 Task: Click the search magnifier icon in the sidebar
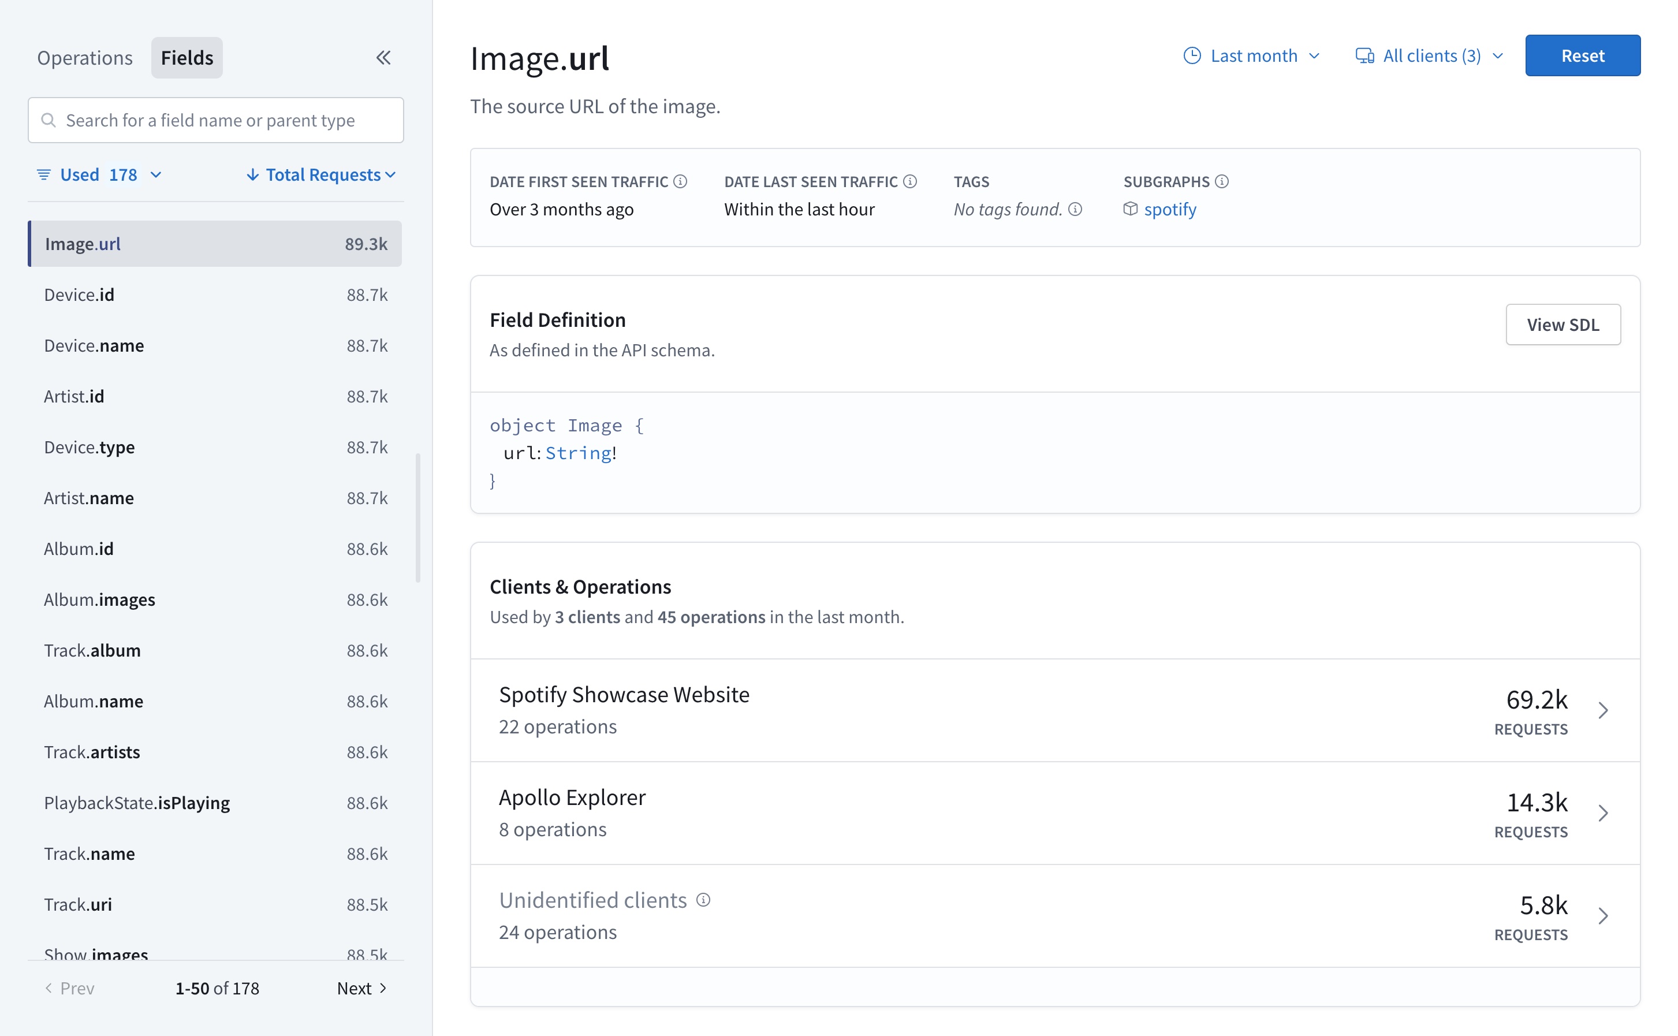point(49,120)
